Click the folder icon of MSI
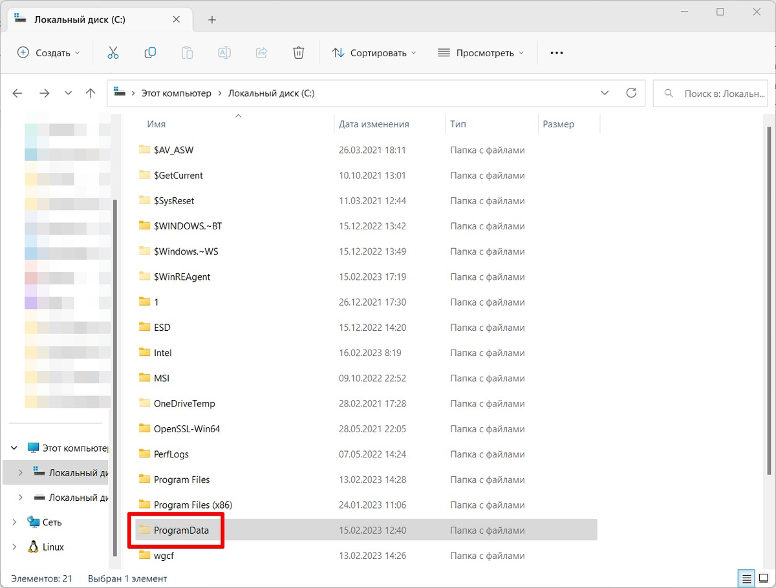This screenshot has width=776, height=588. [144, 377]
